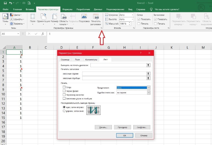Click the Свойства... properties button
This screenshot has height=145, width=212.
point(142,127)
